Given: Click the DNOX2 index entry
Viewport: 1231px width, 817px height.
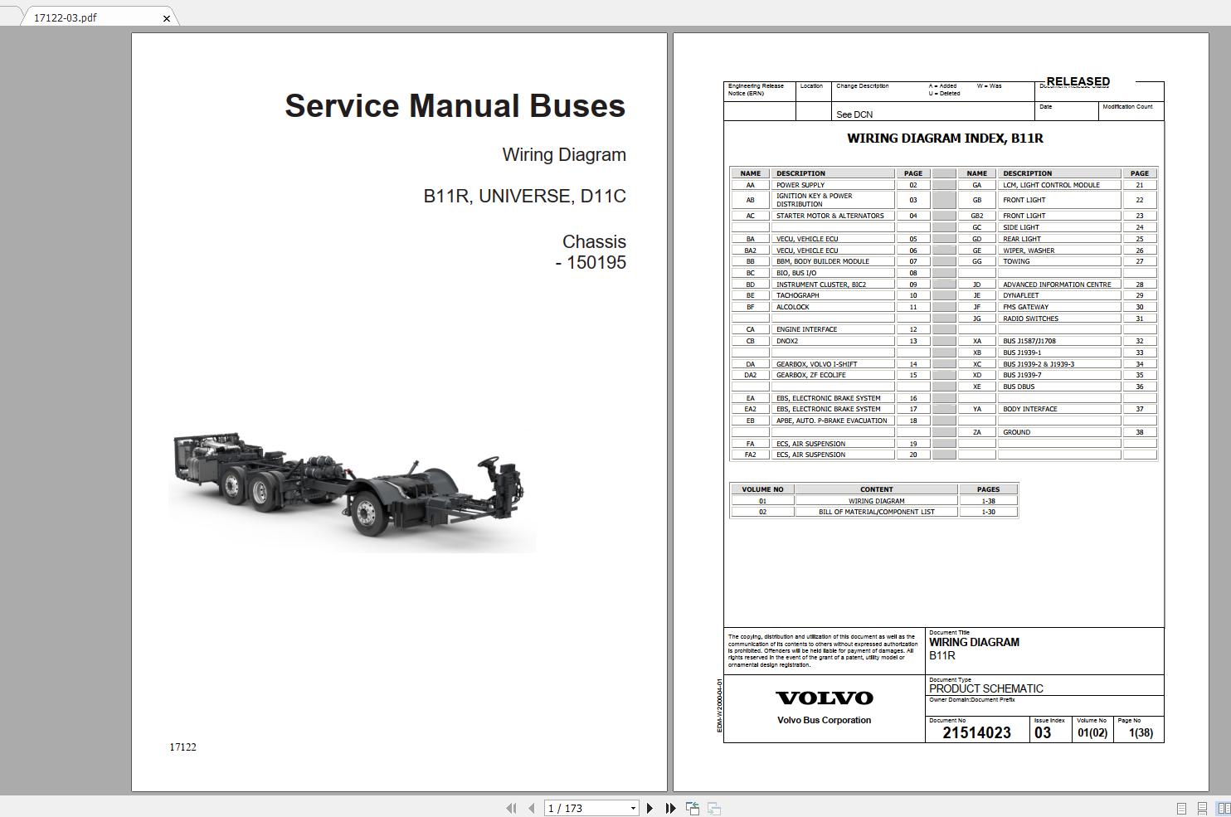Looking at the screenshot, I should point(833,341).
